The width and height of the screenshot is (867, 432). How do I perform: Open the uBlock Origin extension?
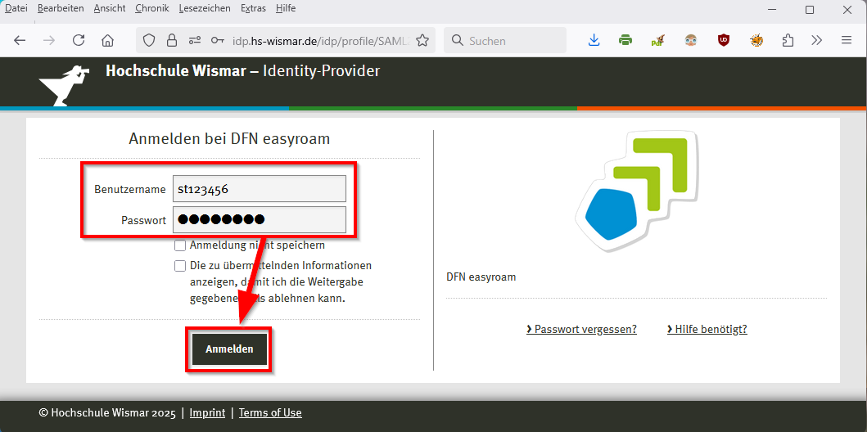pyautogui.click(x=724, y=40)
